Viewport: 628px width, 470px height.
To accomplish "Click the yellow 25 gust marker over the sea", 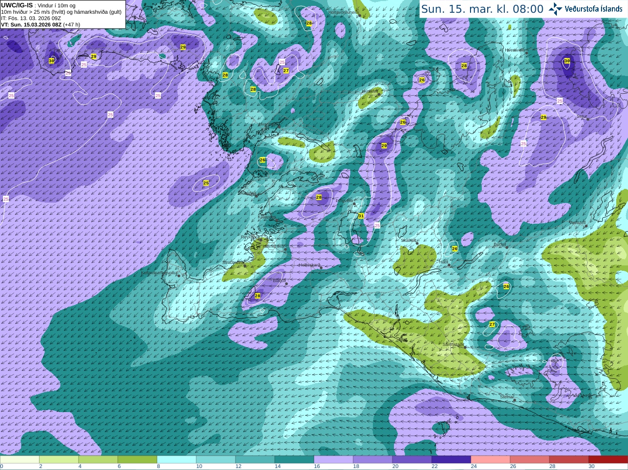I will pyautogui.click(x=206, y=183).
